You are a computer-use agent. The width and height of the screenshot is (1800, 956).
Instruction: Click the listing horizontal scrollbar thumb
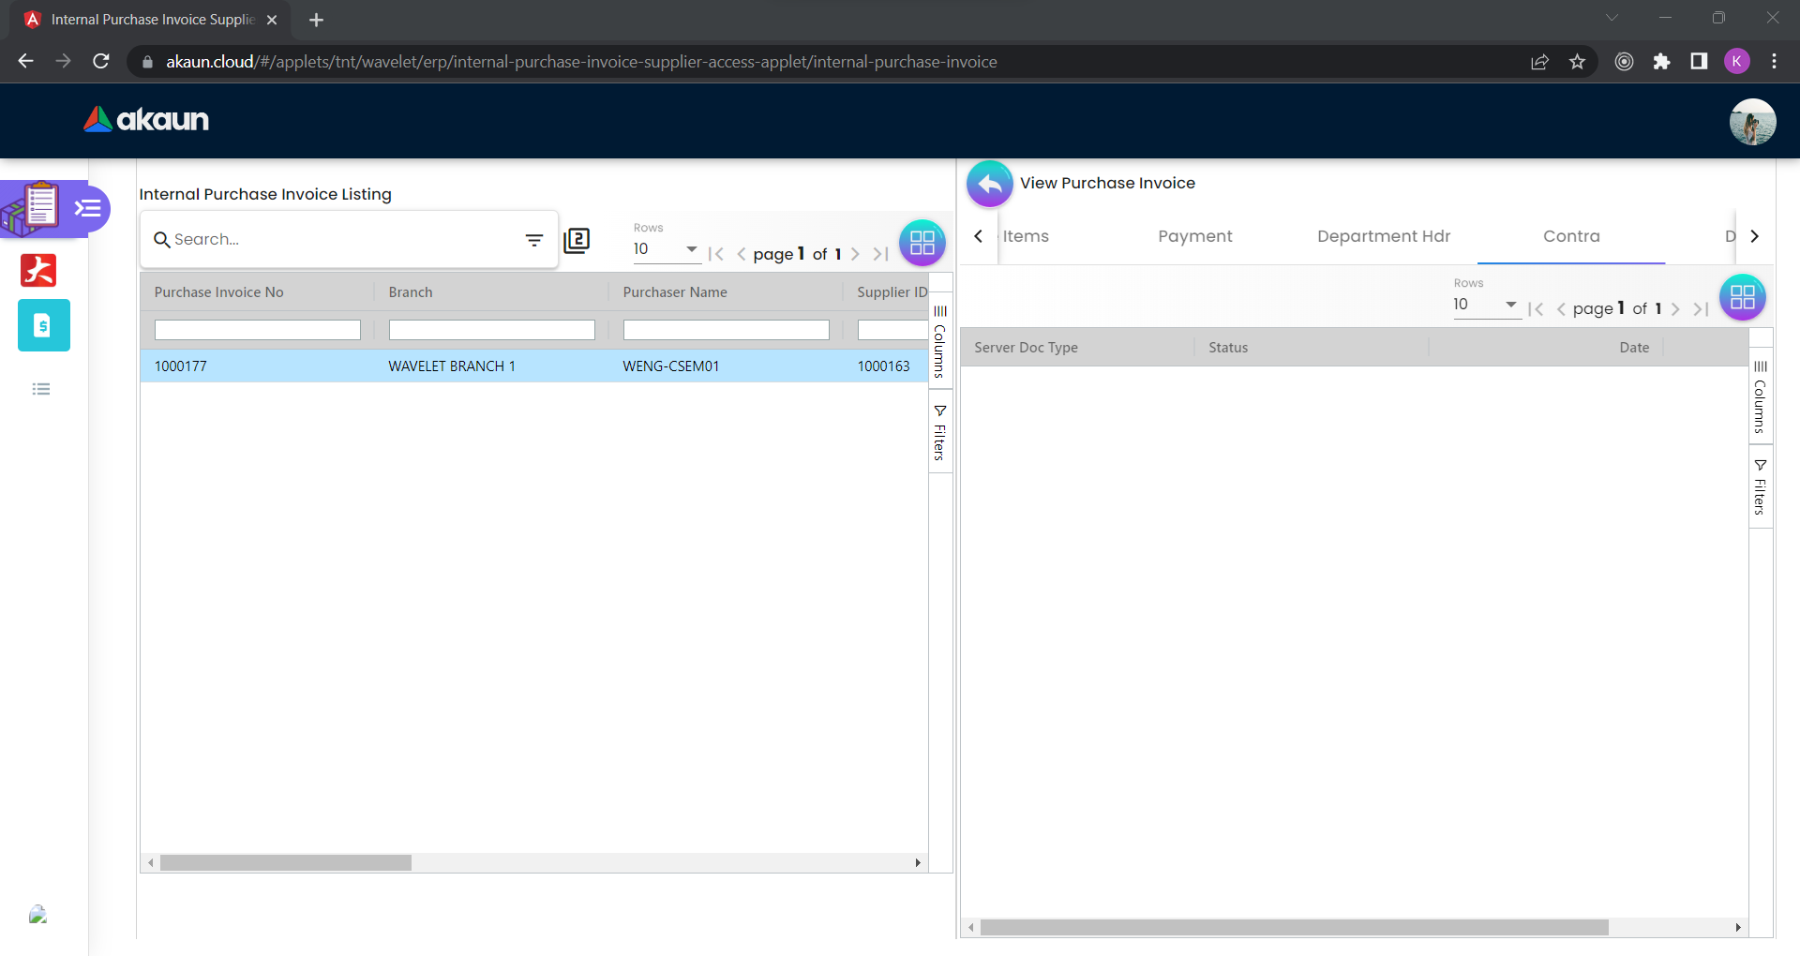pyautogui.click(x=285, y=862)
